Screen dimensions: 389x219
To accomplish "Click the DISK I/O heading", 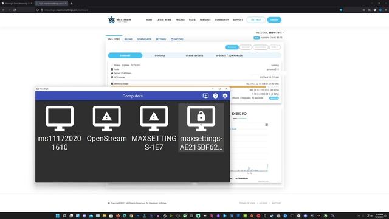I will click(239, 114).
